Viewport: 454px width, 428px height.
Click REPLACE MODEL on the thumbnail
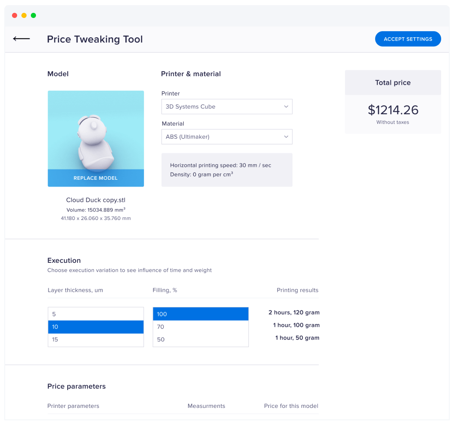point(96,178)
